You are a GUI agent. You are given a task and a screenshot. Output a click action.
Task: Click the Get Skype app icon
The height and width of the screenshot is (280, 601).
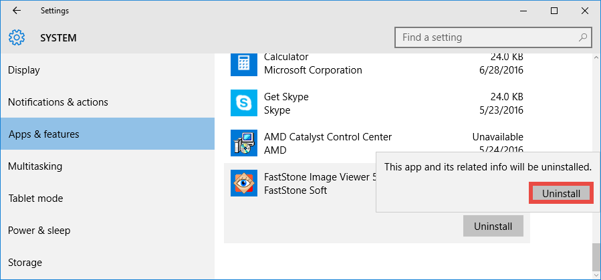[x=244, y=103]
